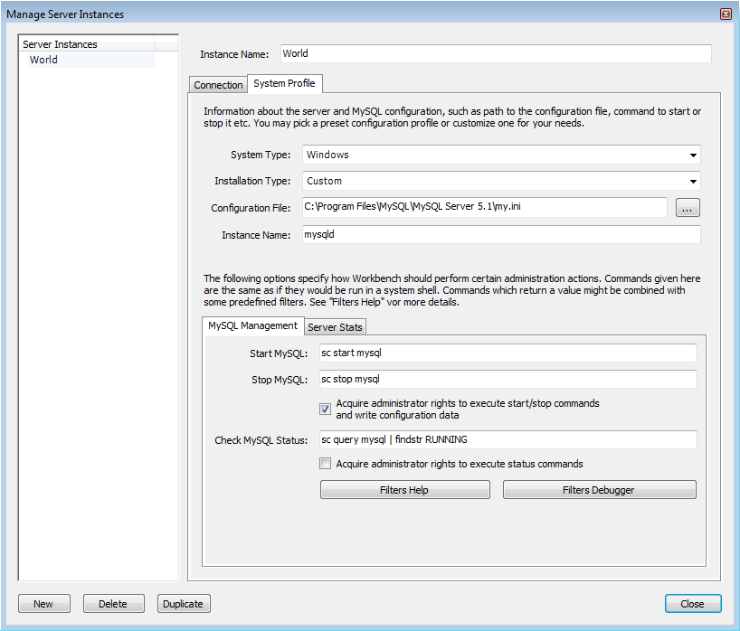Image resolution: width=740 pixels, height=631 pixels.
Task: Select the MySQL Management tab
Action: tap(251, 325)
